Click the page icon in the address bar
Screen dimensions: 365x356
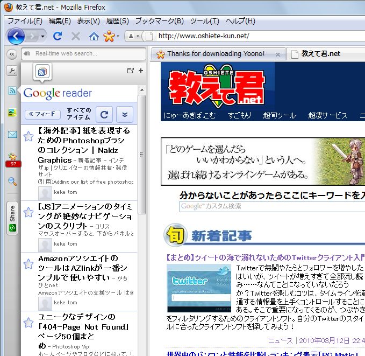click(149, 36)
